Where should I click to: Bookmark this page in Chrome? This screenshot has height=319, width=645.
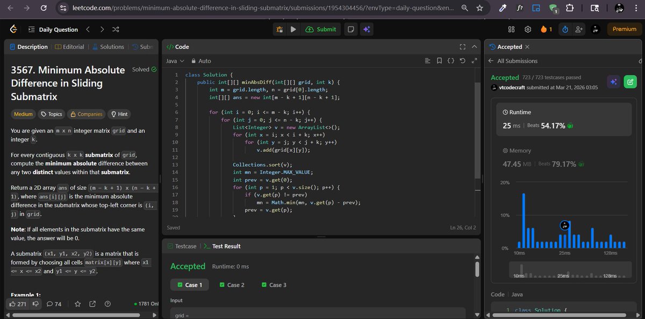479,9
